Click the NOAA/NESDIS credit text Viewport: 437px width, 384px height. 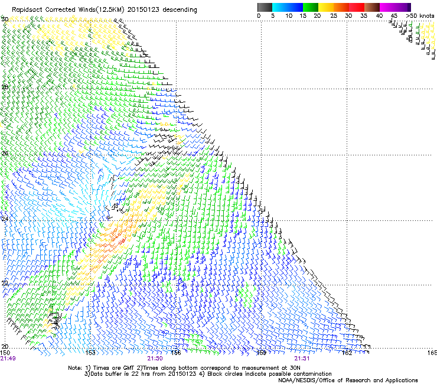coord(348,380)
